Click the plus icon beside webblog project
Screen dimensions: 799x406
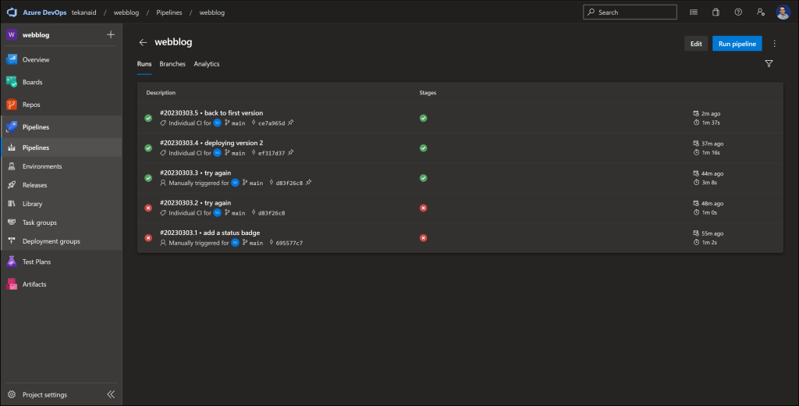111,34
